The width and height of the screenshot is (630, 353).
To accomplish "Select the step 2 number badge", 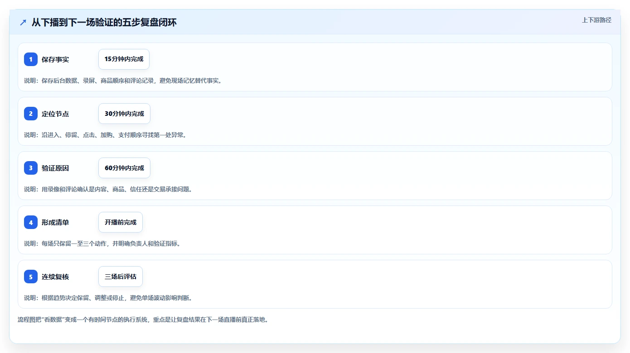I will (x=31, y=114).
